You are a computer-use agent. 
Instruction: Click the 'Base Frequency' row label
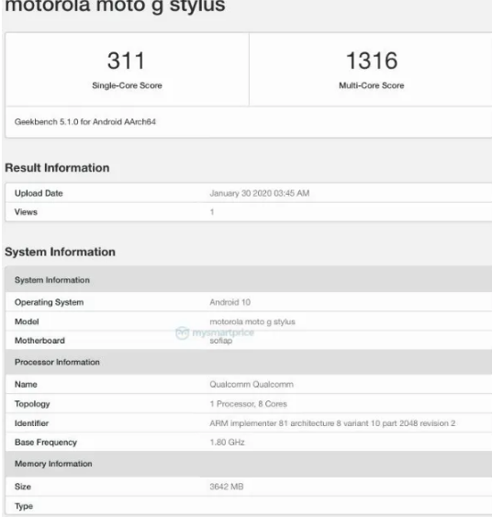pos(46,442)
